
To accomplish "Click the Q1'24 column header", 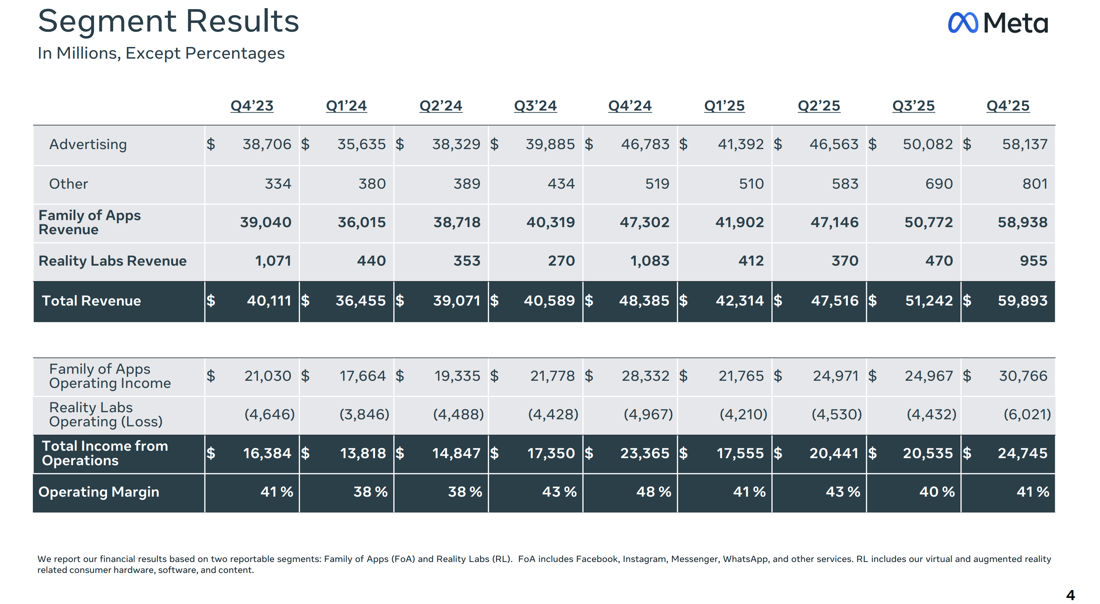I will (346, 105).
